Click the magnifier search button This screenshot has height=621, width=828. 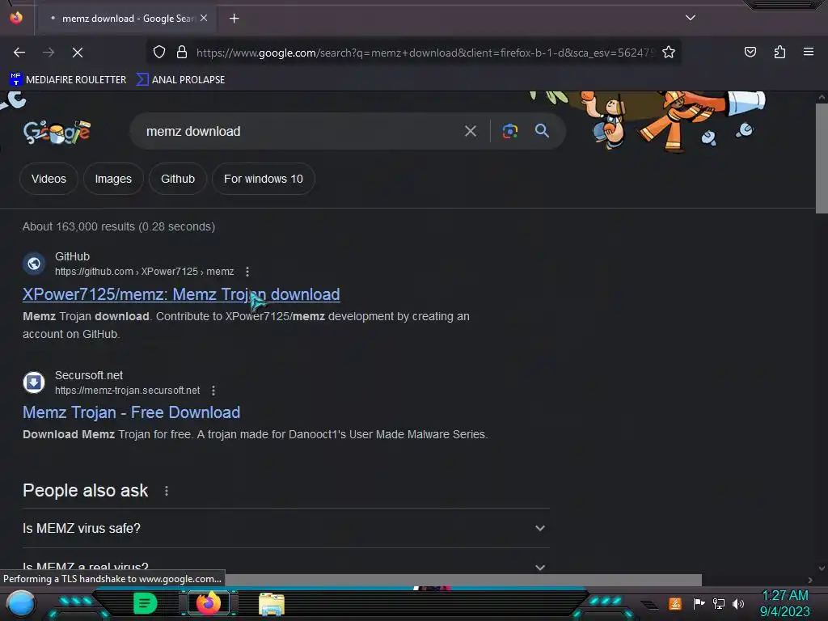542,131
